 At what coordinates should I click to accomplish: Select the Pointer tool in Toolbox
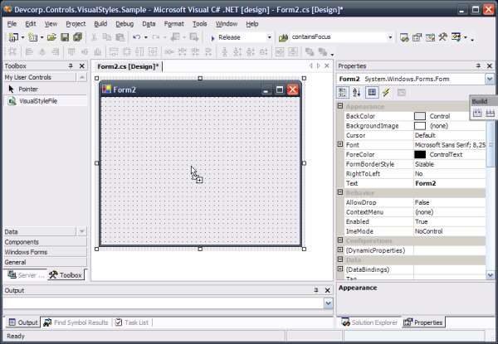45,89
